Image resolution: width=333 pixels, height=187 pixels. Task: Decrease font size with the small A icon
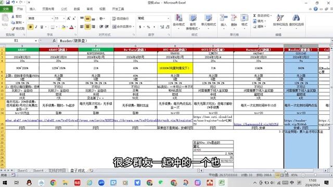click(x=74, y=19)
